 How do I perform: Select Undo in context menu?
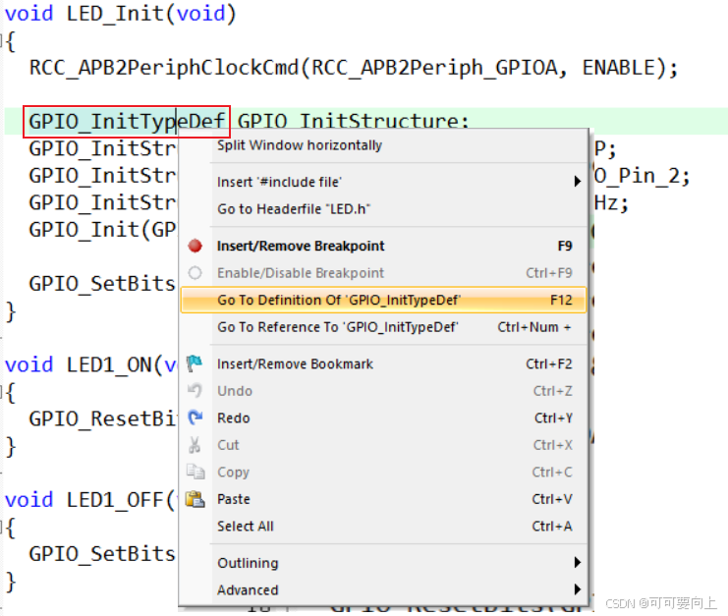tap(383, 391)
